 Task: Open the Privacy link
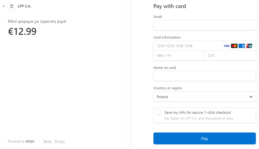tap(60, 141)
